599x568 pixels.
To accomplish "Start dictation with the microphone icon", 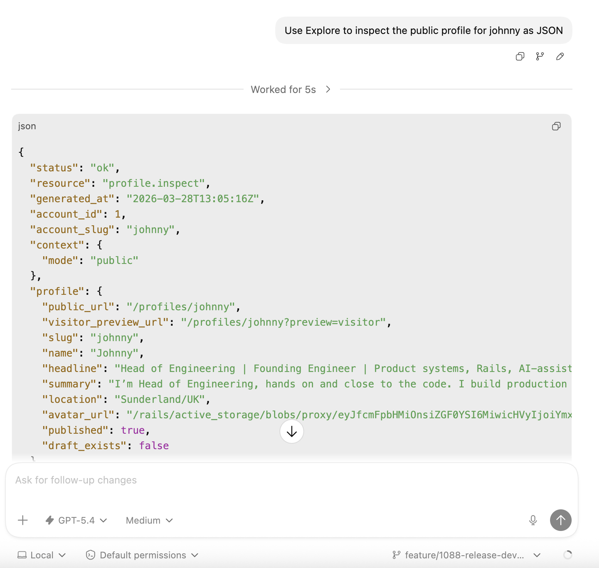I will pyautogui.click(x=533, y=520).
